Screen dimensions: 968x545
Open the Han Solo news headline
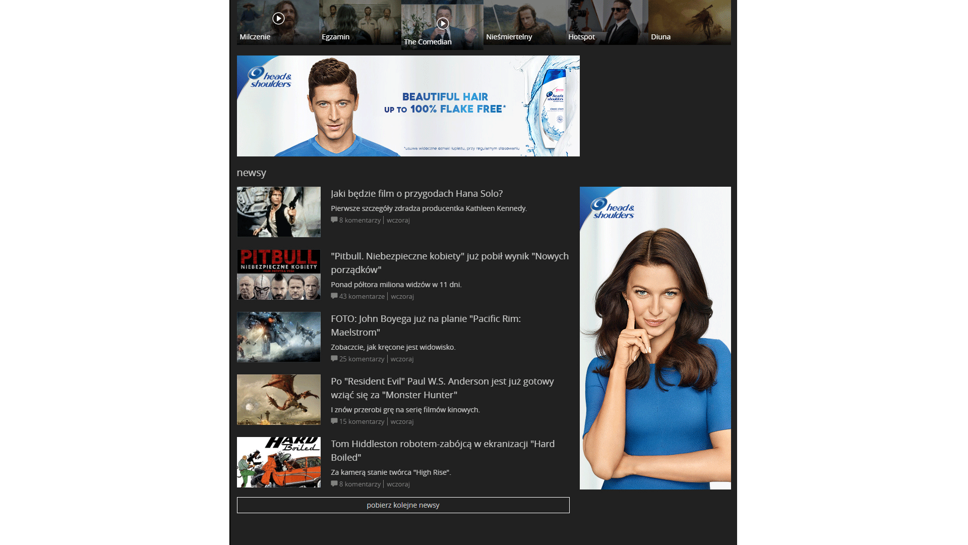click(x=416, y=193)
